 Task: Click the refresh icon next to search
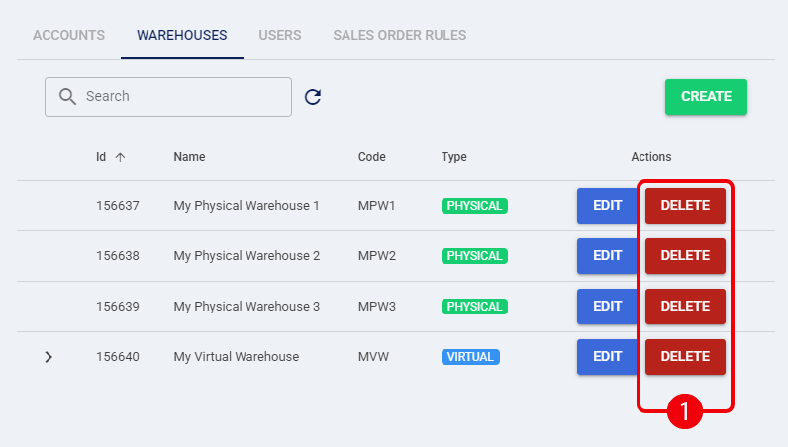click(x=313, y=97)
